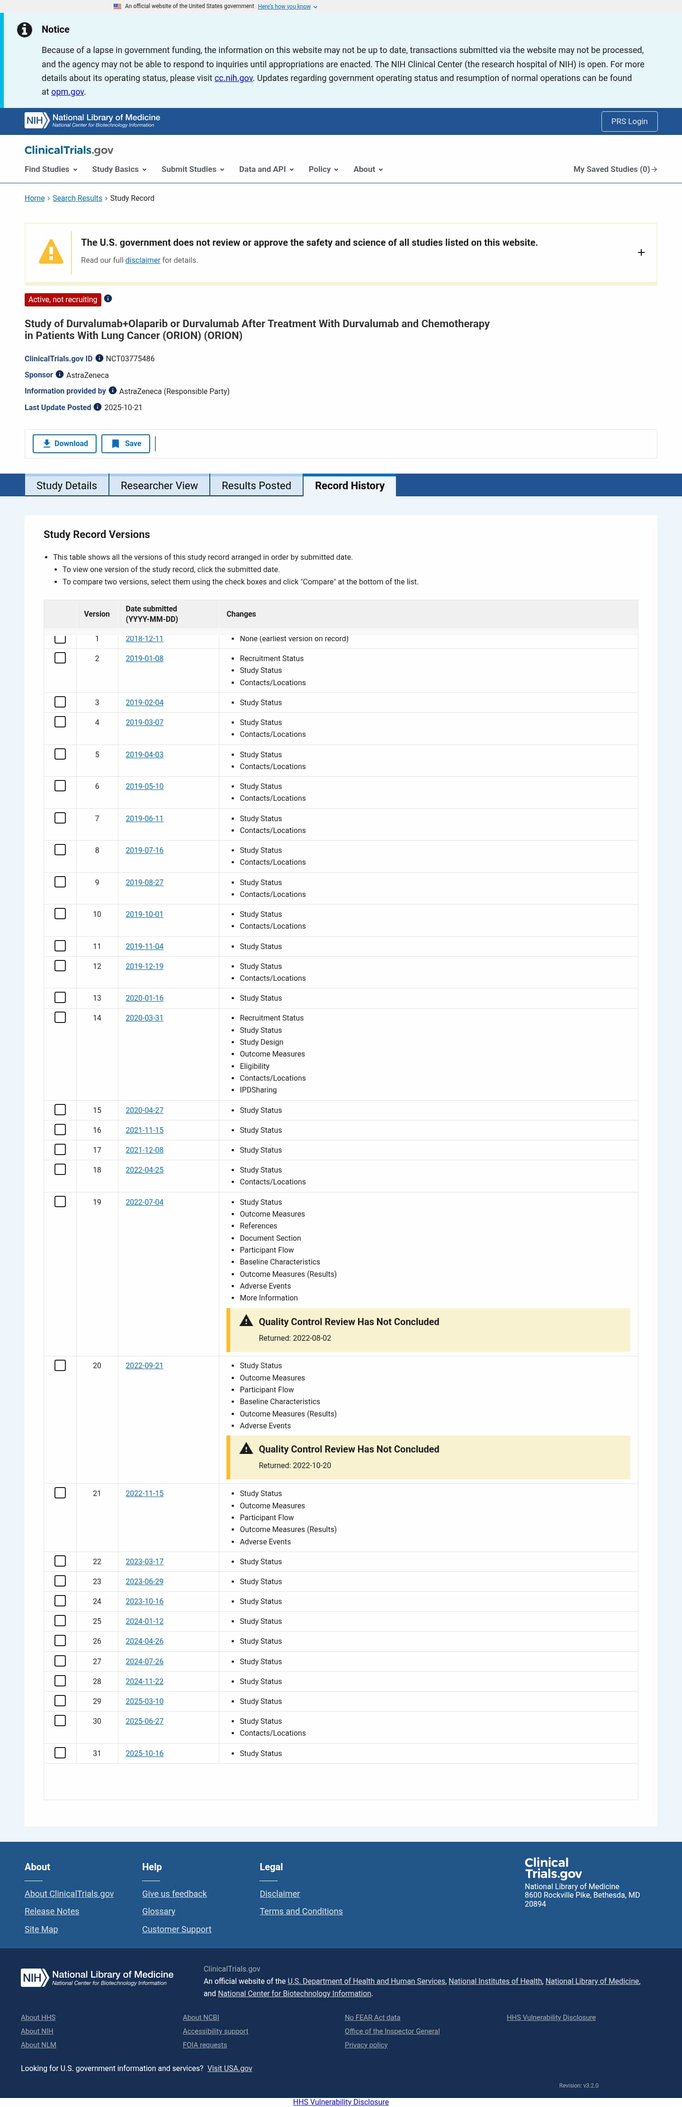The image size is (682, 2107).
Task: Expand Here's how you know
Action: coord(287,7)
